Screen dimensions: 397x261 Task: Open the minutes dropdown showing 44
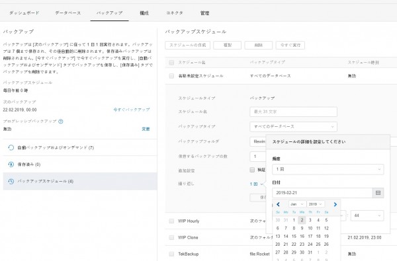coord(367,215)
